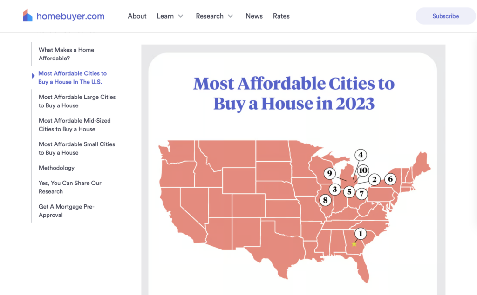Click the homebuyer.com logo icon
This screenshot has width=477, height=295.
(27, 15)
